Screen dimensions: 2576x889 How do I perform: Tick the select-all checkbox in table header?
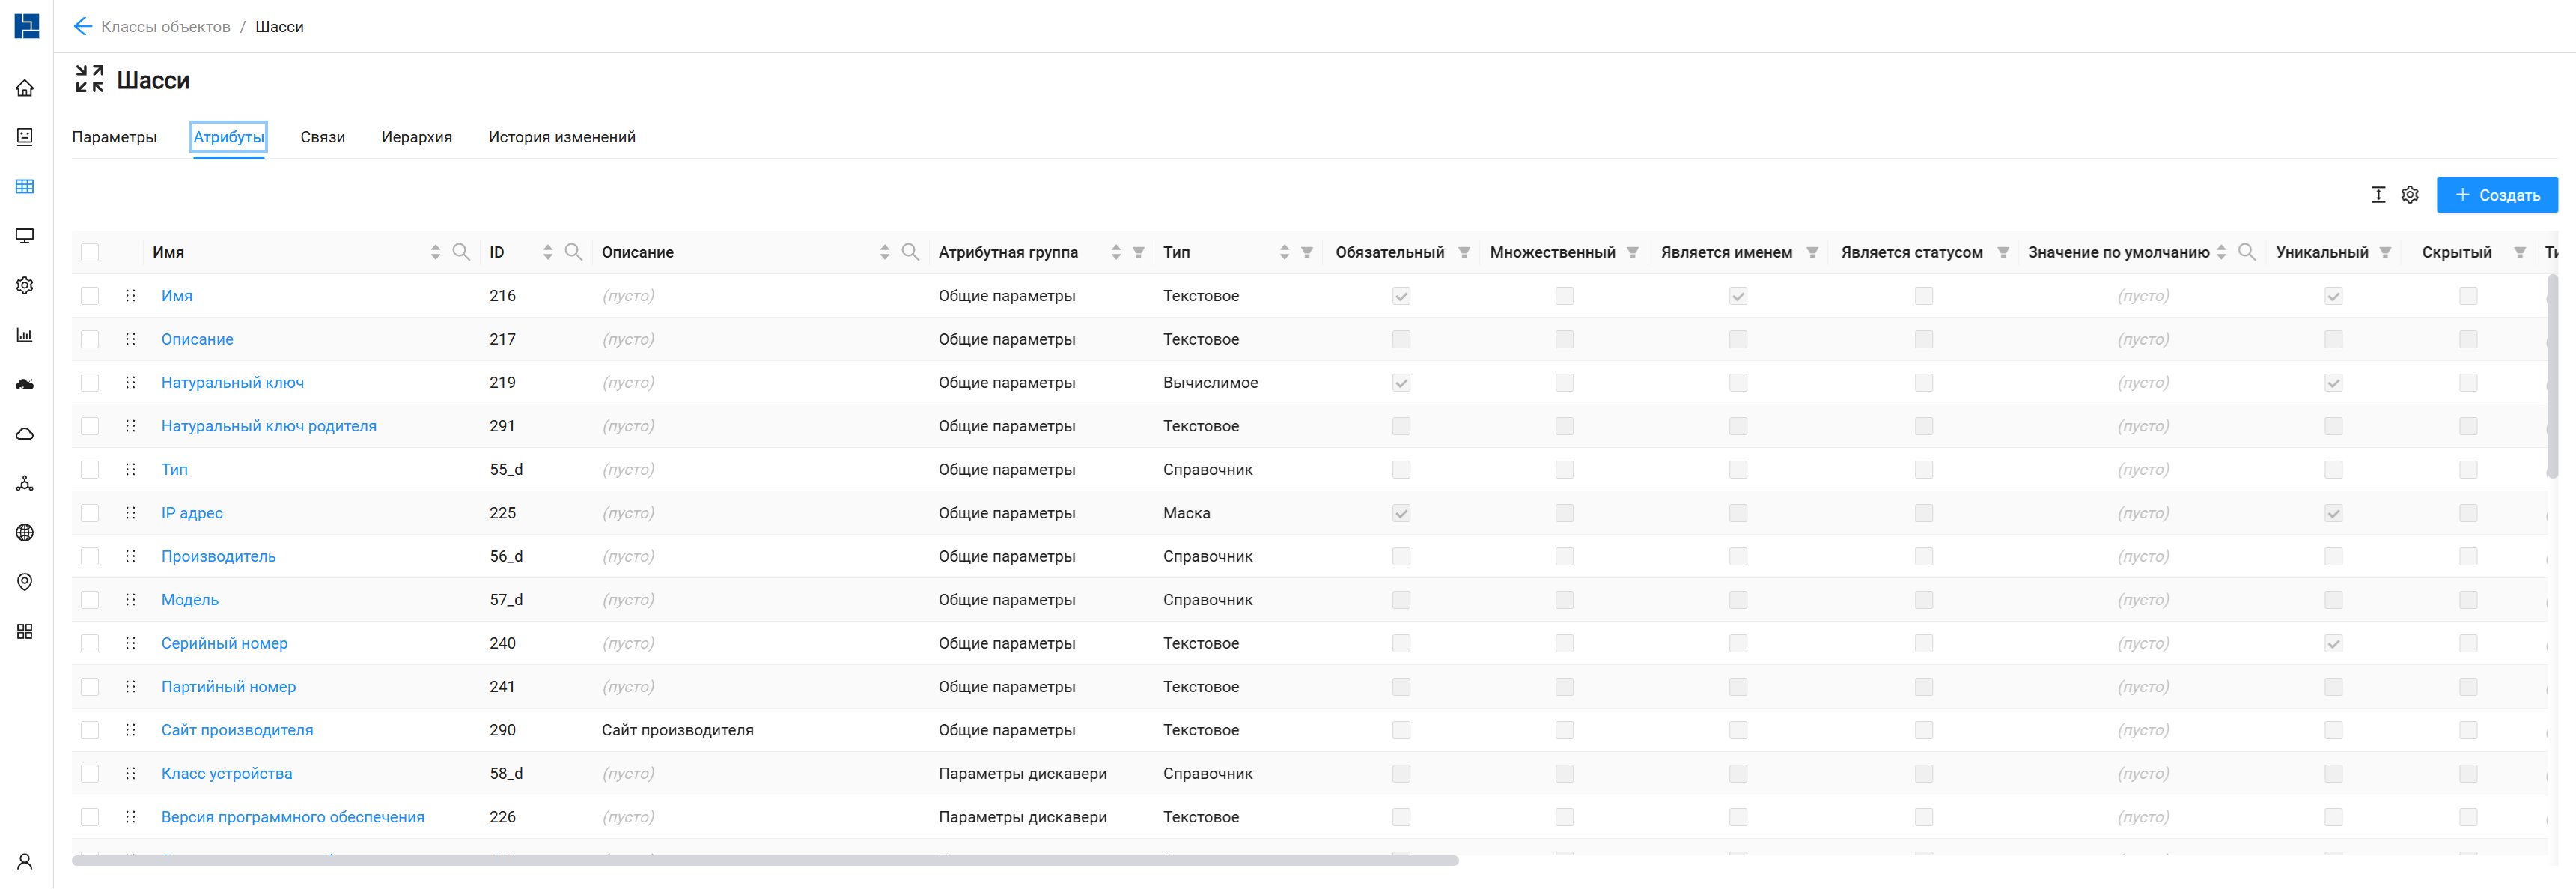point(90,253)
